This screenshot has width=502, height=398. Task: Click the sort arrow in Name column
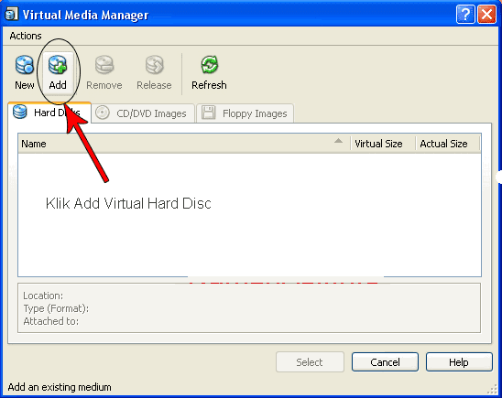tap(338, 141)
